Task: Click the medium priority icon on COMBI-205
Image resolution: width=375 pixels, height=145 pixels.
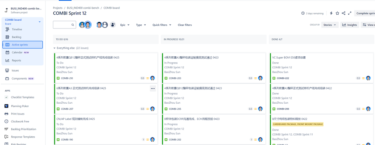Action: click(x=256, y=109)
